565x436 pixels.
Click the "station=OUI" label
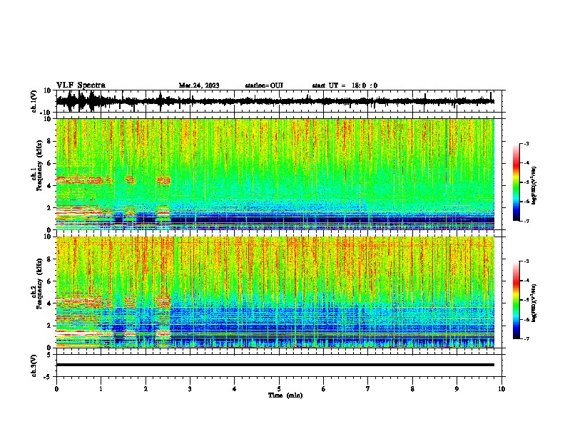(x=264, y=85)
